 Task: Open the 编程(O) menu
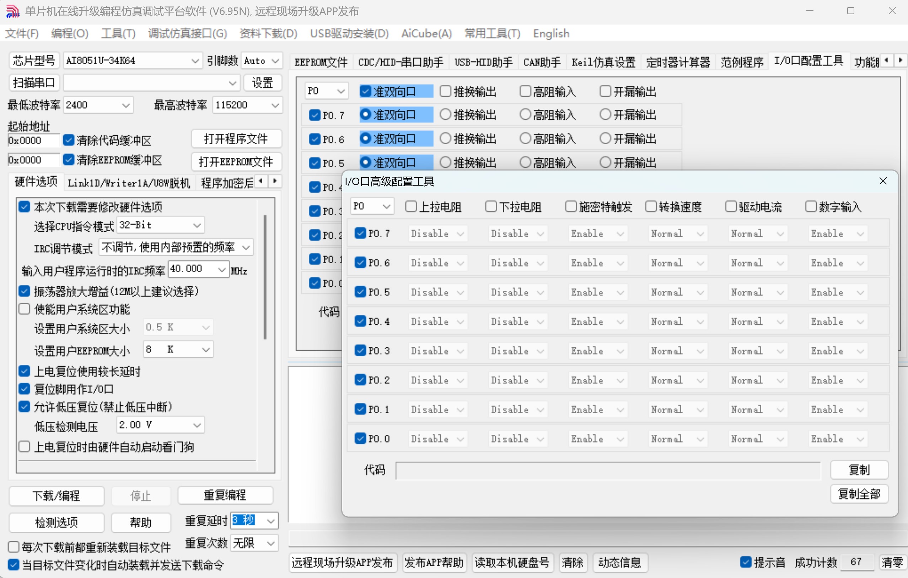(70, 33)
